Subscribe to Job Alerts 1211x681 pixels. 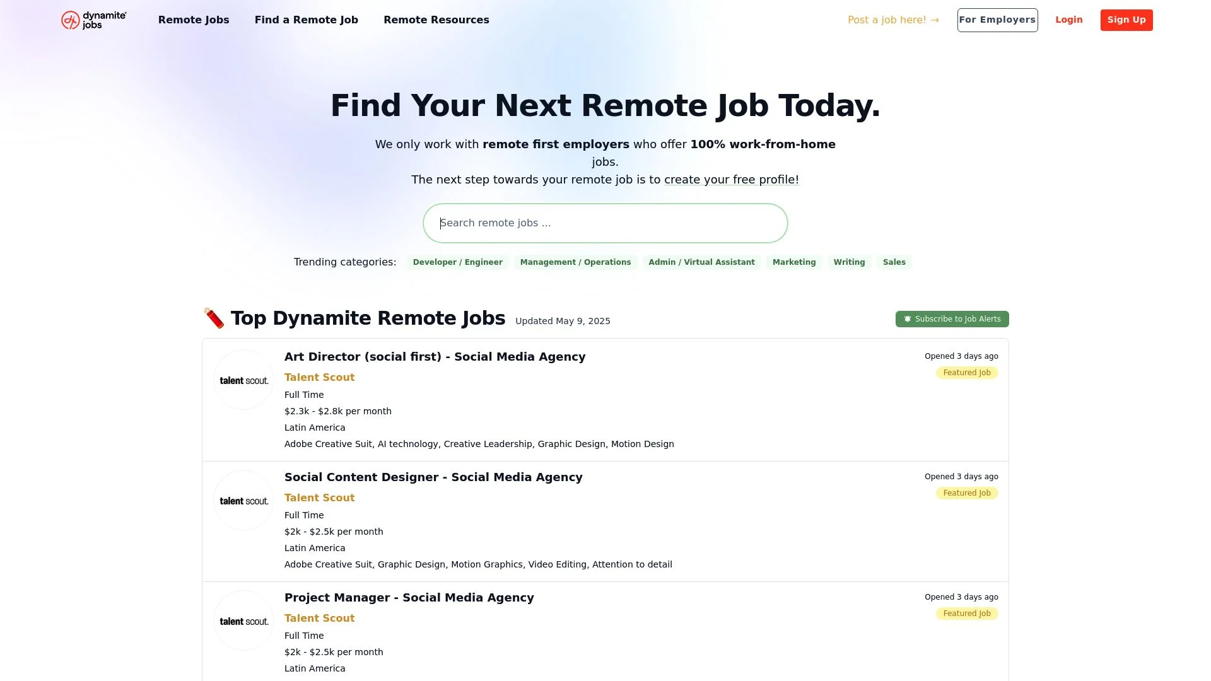click(952, 319)
